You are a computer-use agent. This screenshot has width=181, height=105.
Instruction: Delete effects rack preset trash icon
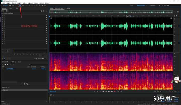pyautogui.click(x=44, y=11)
